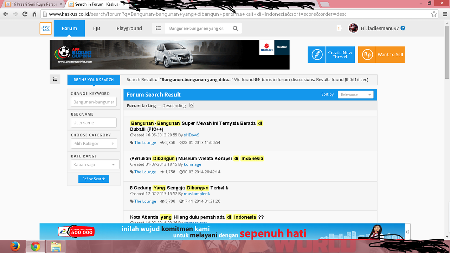
Task: Toggle the Forum Listing descending arrow
Action: coord(192,105)
